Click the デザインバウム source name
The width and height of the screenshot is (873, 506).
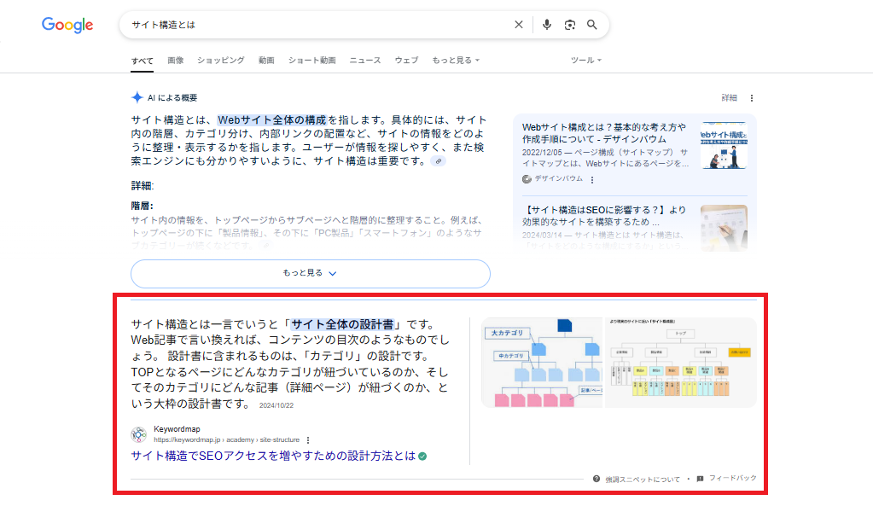click(558, 178)
